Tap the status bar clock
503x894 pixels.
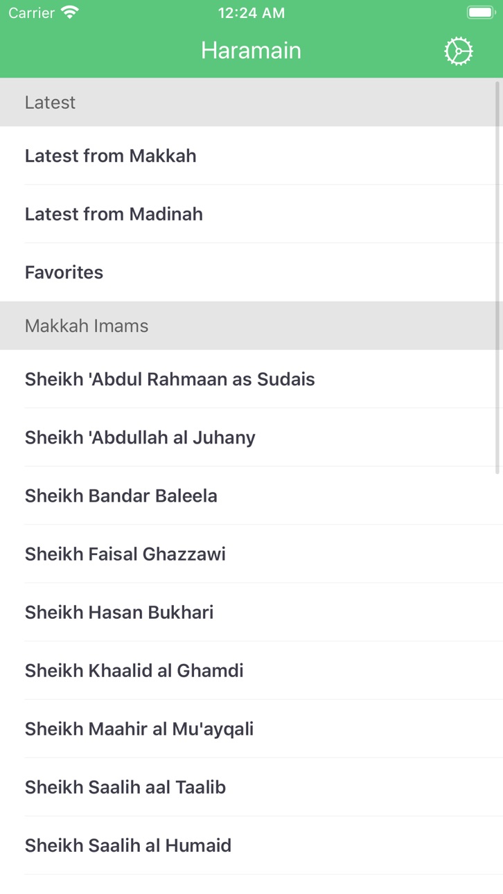coord(251,12)
